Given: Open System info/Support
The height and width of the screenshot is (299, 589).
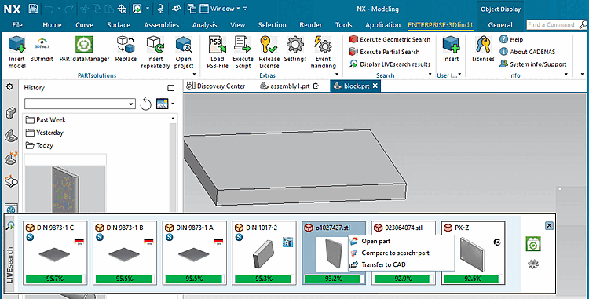Looking at the screenshot, I should 532,64.
